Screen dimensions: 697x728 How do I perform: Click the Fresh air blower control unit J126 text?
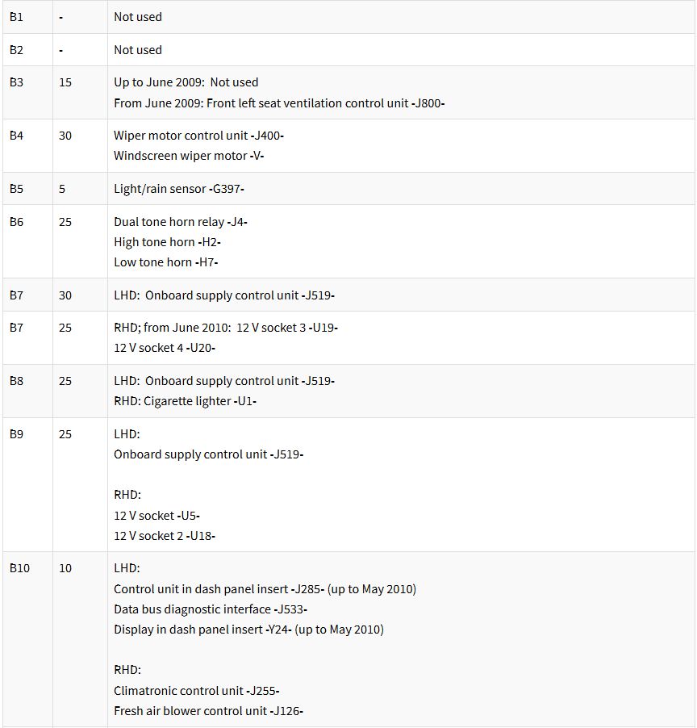(x=208, y=711)
